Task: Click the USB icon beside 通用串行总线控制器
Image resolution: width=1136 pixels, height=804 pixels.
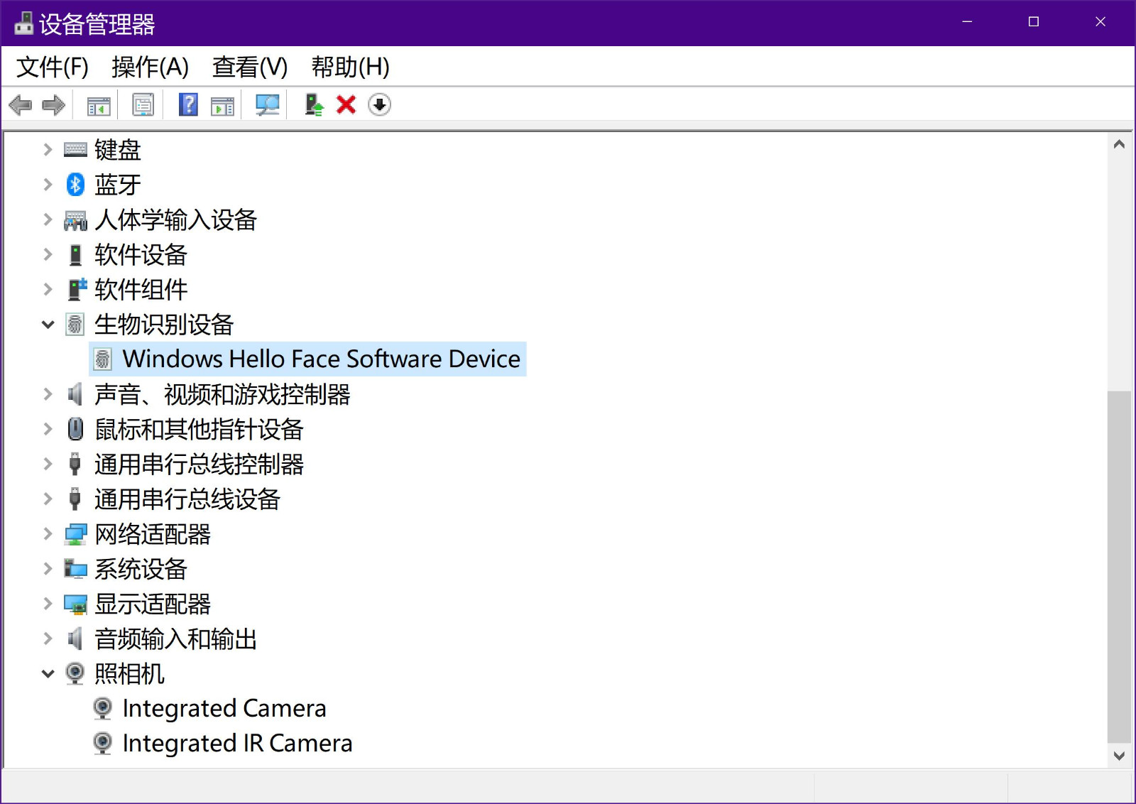Action: coord(75,464)
